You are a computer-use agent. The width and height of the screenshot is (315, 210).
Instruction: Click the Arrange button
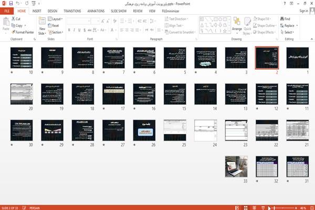click(237, 25)
